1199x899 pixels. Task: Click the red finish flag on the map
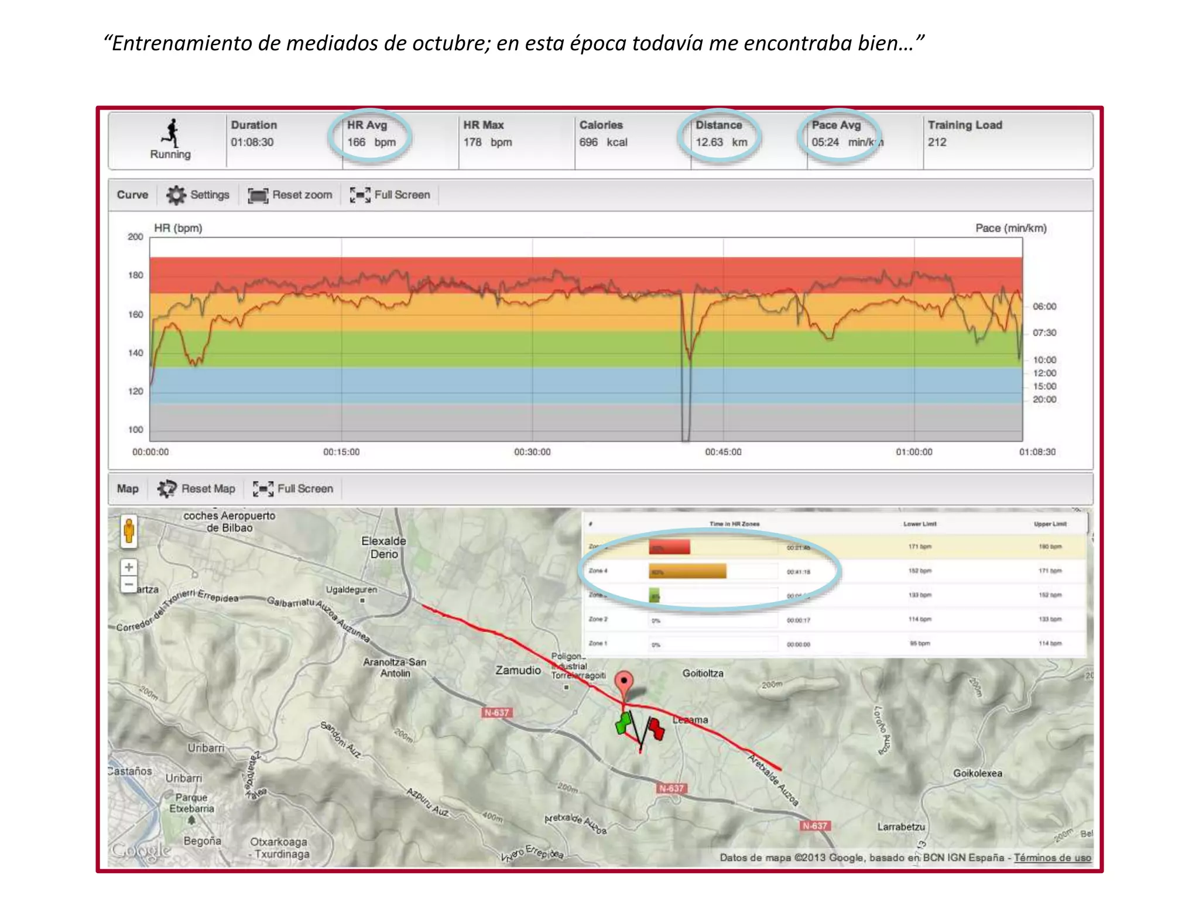(656, 729)
